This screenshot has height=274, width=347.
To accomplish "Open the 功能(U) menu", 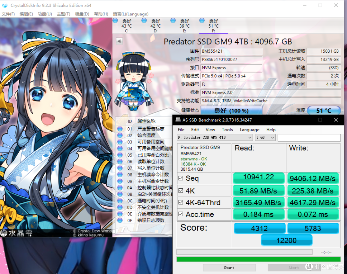I will [x=45, y=14].
